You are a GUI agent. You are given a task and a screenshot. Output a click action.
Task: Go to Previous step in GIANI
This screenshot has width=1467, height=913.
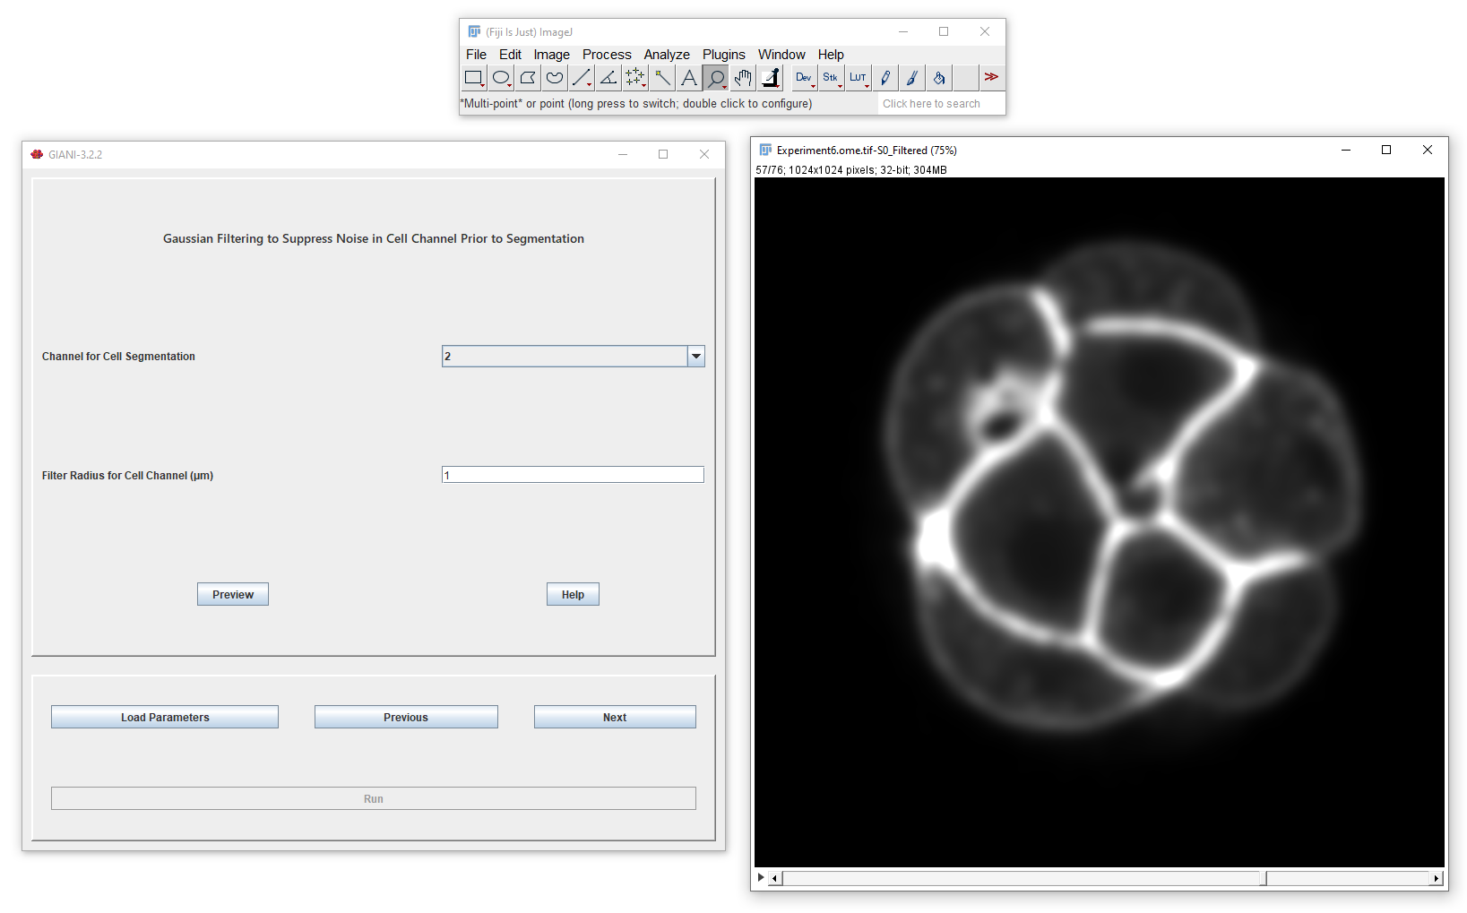tap(406, 717)
